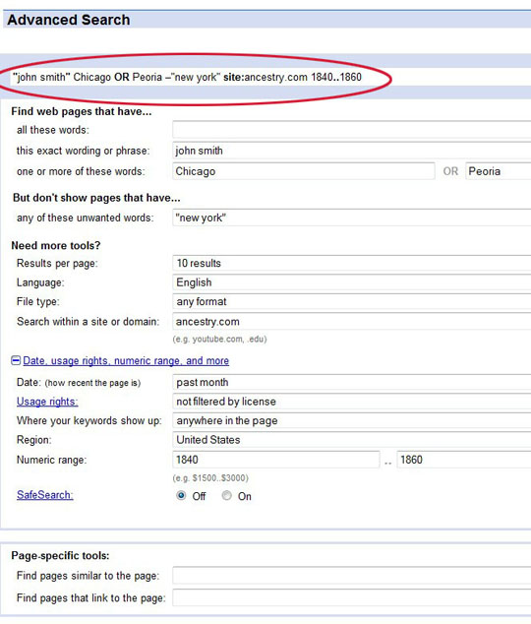Click the '(e.g. youtube.com, .edu)' hint text
Screen dimensions: 531x624
pos(219,339)
